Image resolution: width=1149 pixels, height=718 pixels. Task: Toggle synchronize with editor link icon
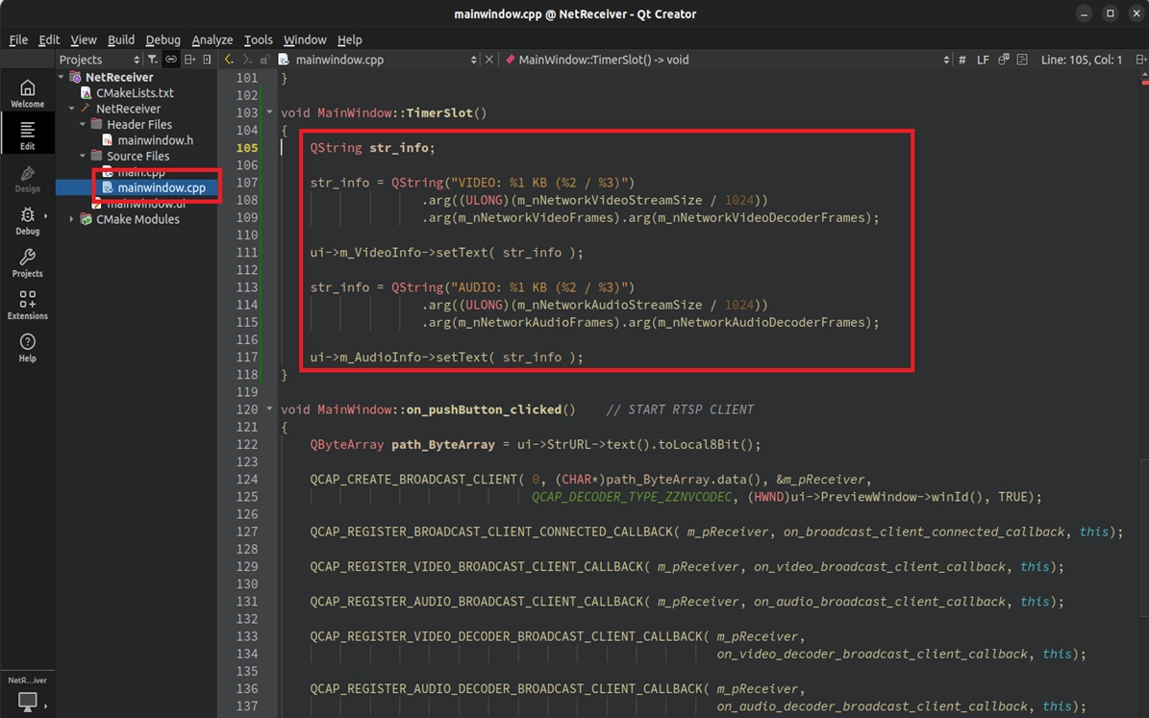pyautogui.click(x=171, y=60)
